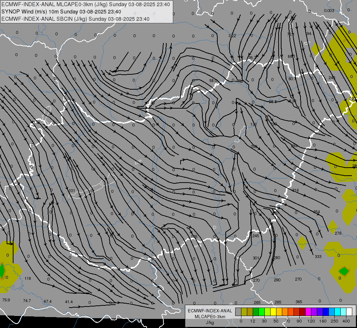Select the dark green legend swatch
Viewport: 357px width, 328px height.
click(x=256, y=312)
